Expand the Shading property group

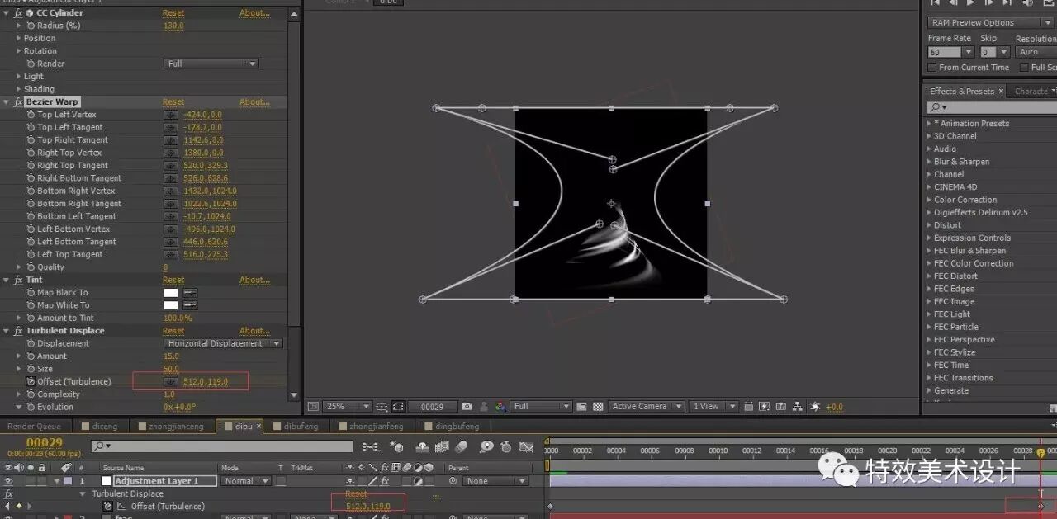click(19, 89)
